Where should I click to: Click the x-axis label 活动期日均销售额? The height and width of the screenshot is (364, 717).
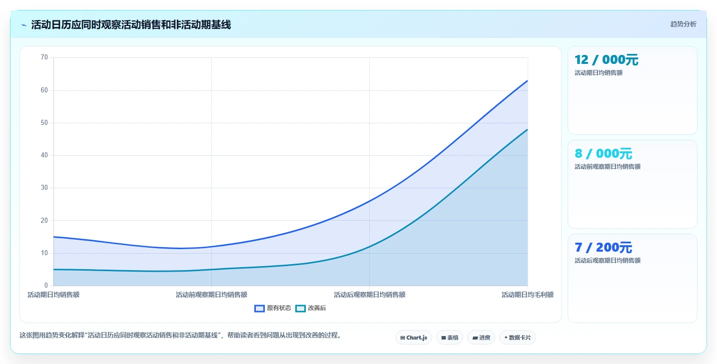53,295
